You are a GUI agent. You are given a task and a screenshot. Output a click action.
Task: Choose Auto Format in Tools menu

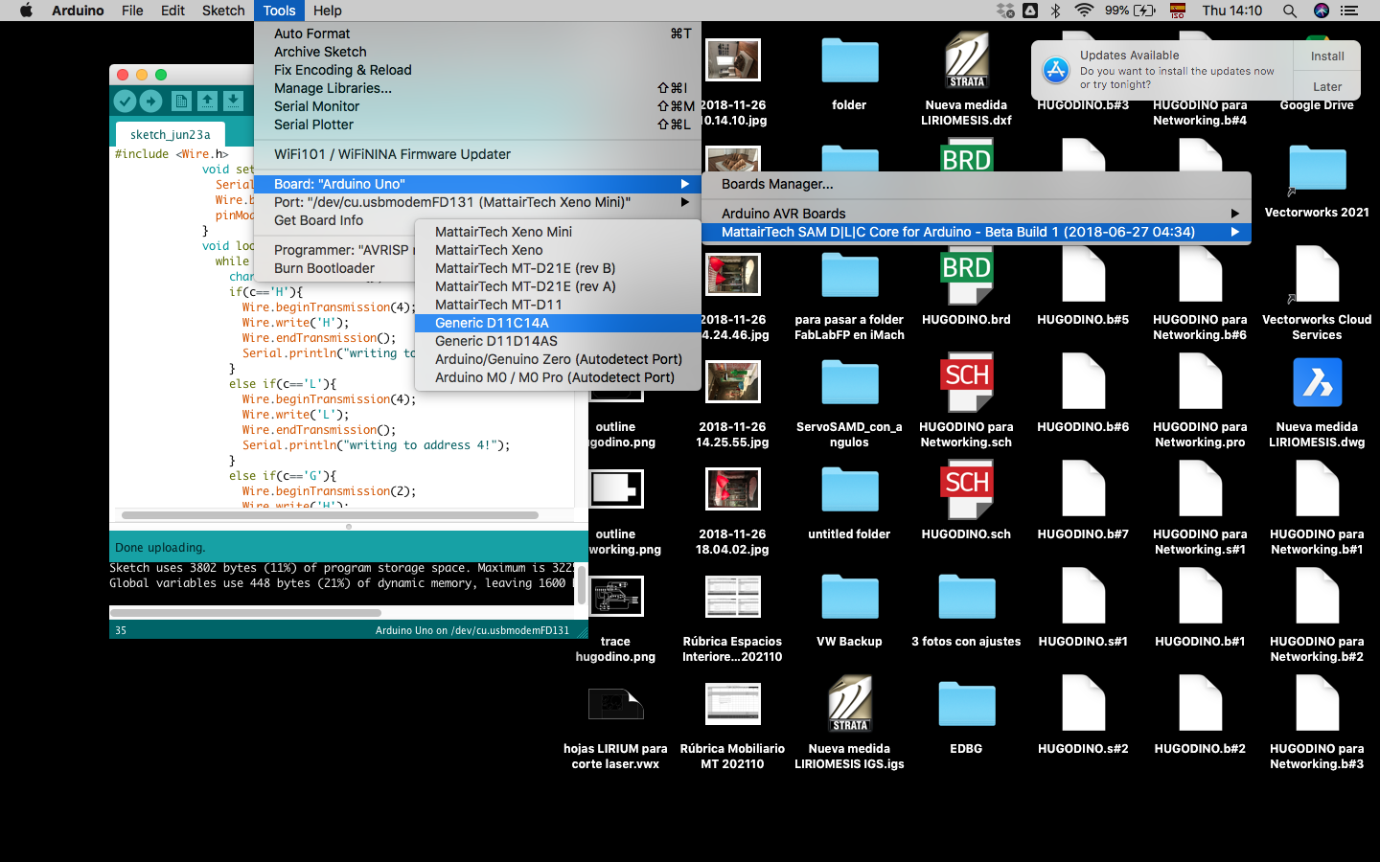[x=477, y=34]
